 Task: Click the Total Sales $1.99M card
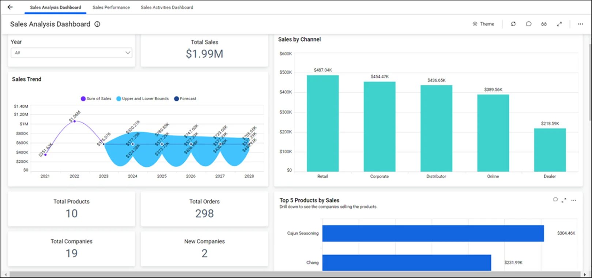pyautogui.click(x=204, y=50)
